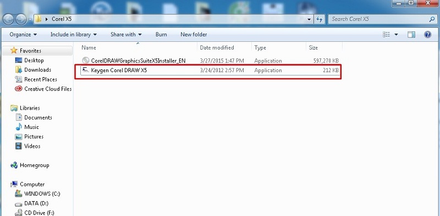Select the CorelDRAWGraphicsSuiteX5Installer_EN file icon

[x=85, y=61]
